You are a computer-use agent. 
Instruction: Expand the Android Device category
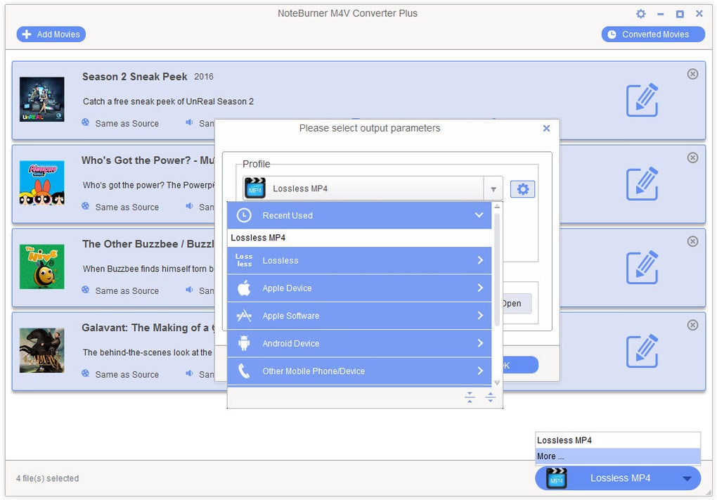pyautogui.click(x=359, y=344)
